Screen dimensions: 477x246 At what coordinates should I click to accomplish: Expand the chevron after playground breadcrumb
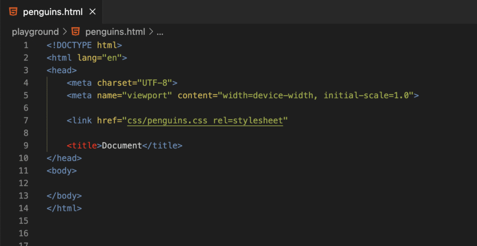[64, 32]
